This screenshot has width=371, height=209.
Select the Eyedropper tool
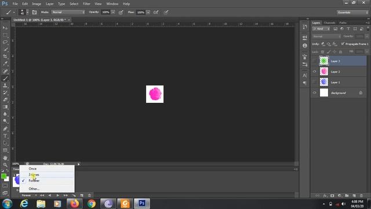[x=5, y=63]
